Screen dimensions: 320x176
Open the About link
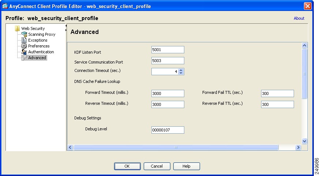point(299,18)
